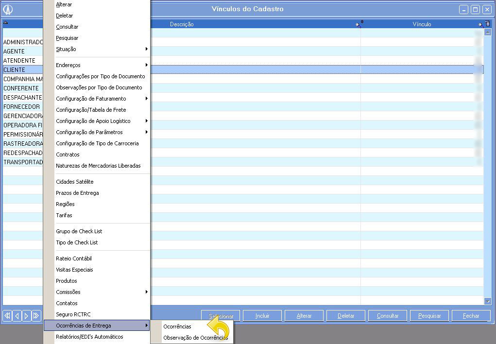This screenshot has width=496, height=344.
Task: Jump to last record arrow
Action: click(x=36, y=316)
